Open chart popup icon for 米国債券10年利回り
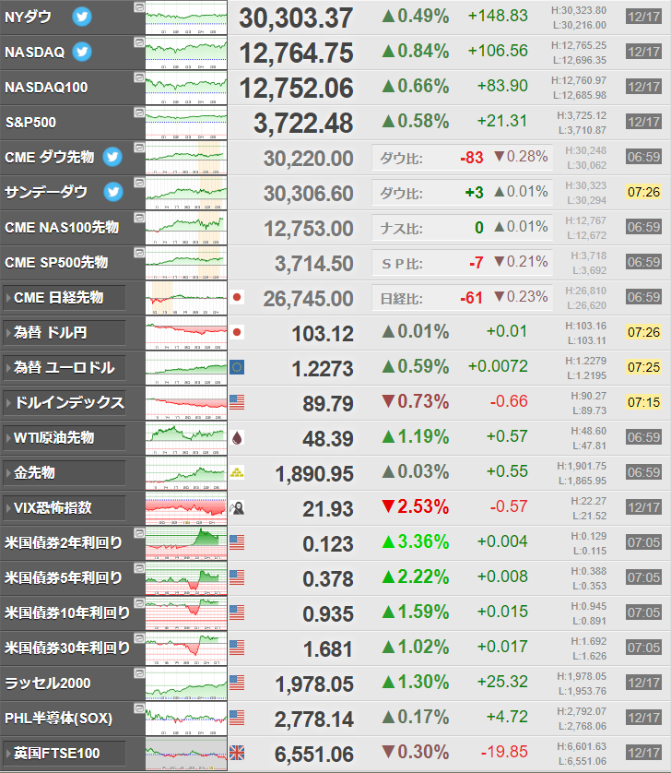Viewport: 671px width, 773px height. pos(139,603)
